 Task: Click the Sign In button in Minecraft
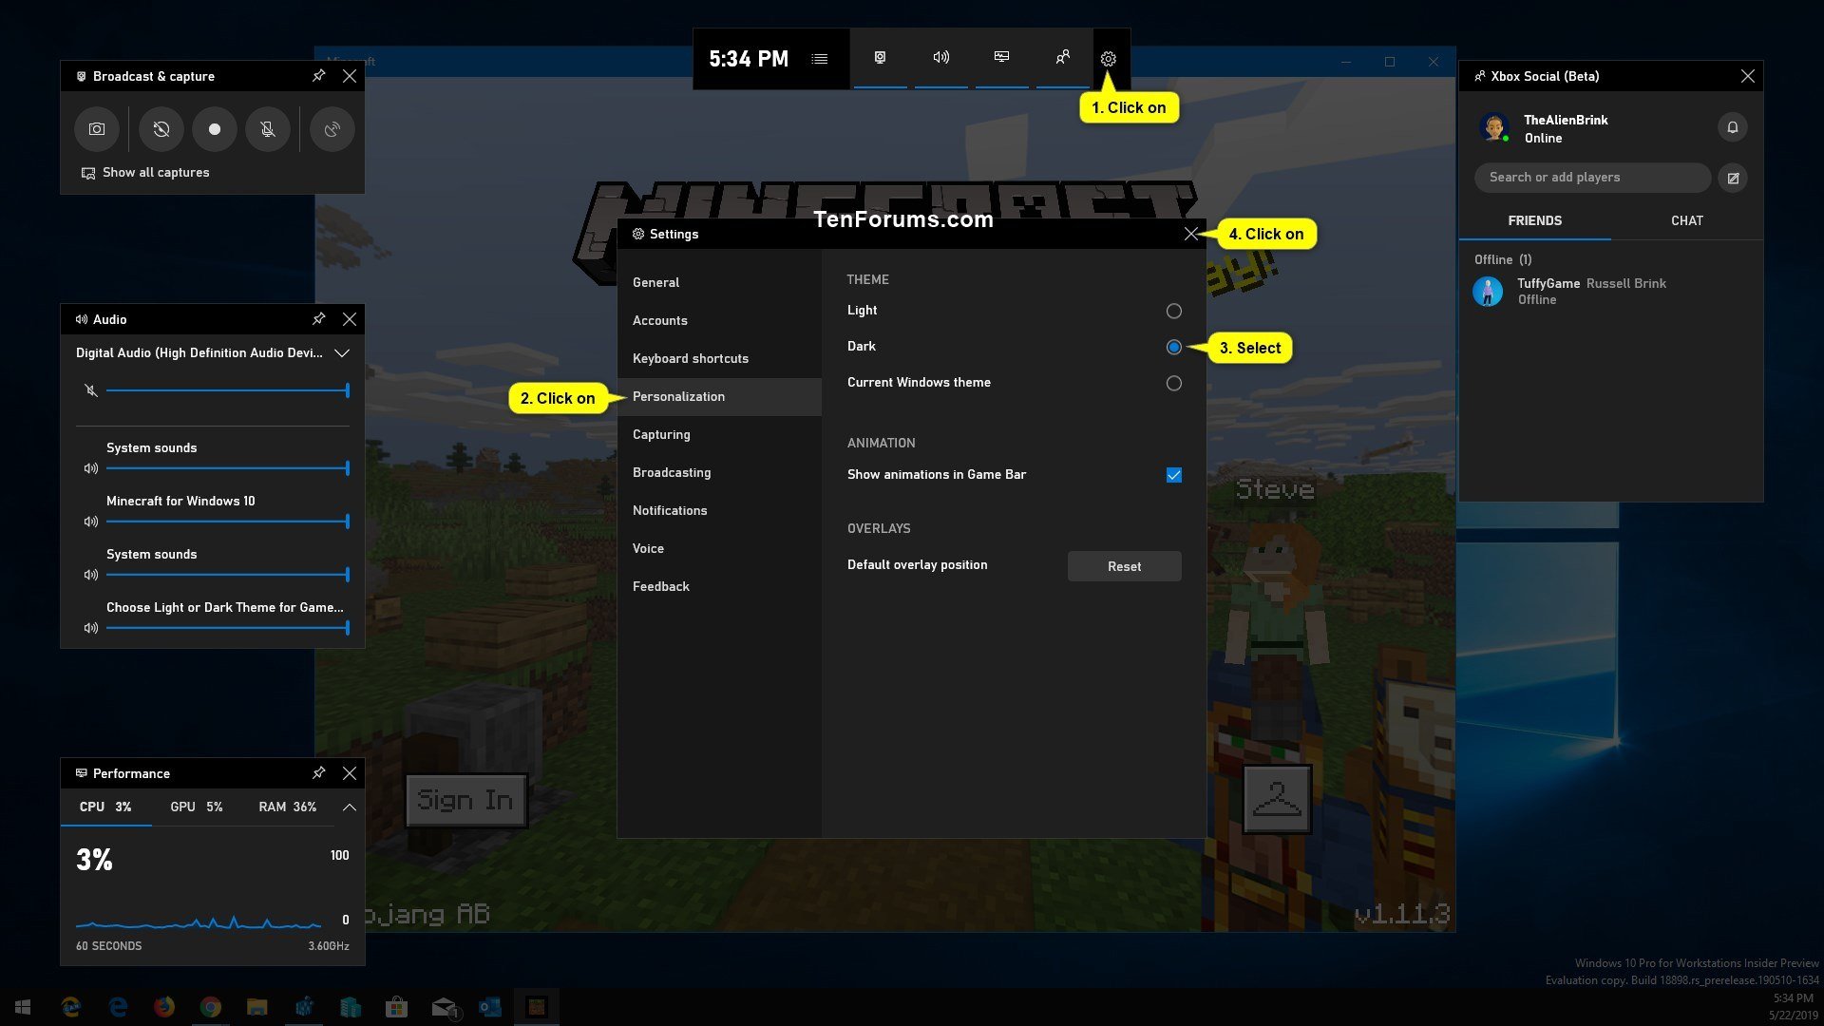pyautogui.click(x=465, y=799)
